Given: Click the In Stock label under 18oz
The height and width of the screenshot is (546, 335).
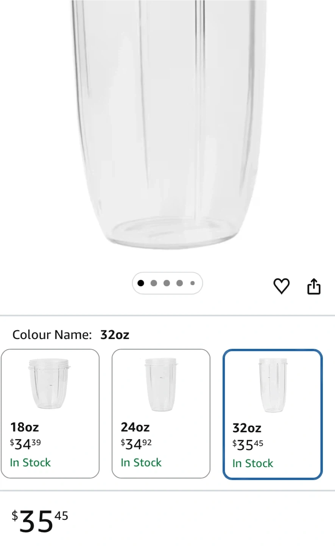Looking at the screenshot, I should pyautogui.click(x=30, y=463).
